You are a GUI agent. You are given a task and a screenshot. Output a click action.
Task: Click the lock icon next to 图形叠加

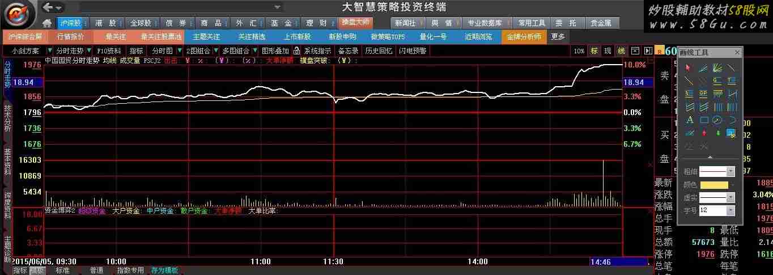click(x=295, y=50)
